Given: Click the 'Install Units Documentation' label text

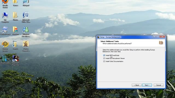Looking at the screenshot, I should click(115, 61).
